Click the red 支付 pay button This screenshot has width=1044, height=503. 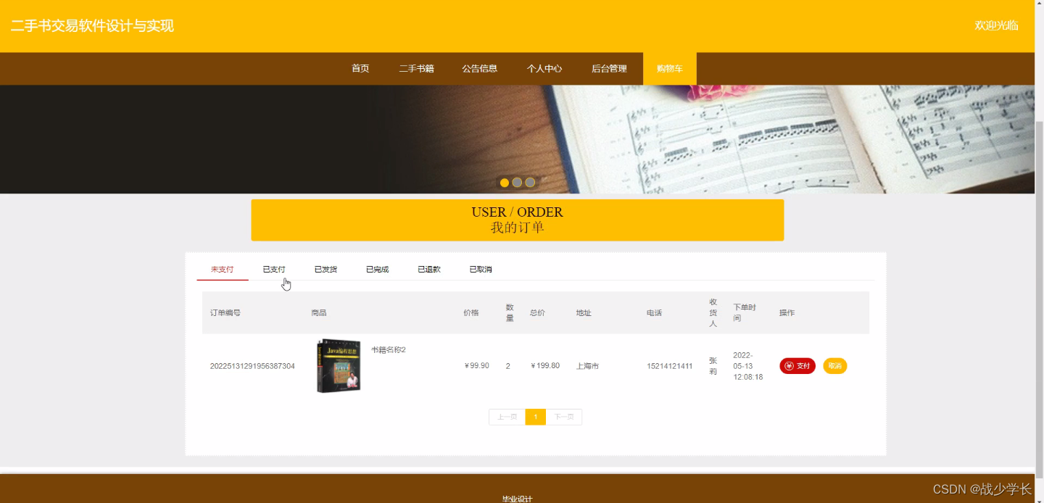tap(797, 366)
